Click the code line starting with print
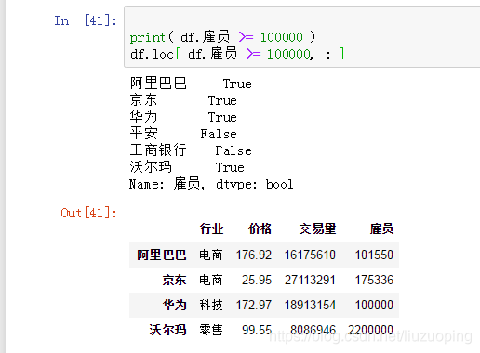Screen dimensions: 480x353 (222, 37)
